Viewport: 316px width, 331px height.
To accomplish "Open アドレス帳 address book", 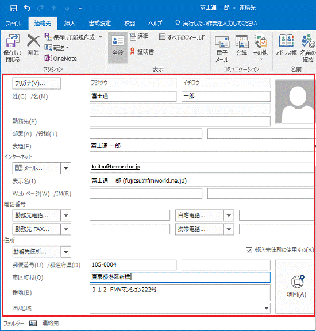I will pyautogui.click(x=286, y=45).
